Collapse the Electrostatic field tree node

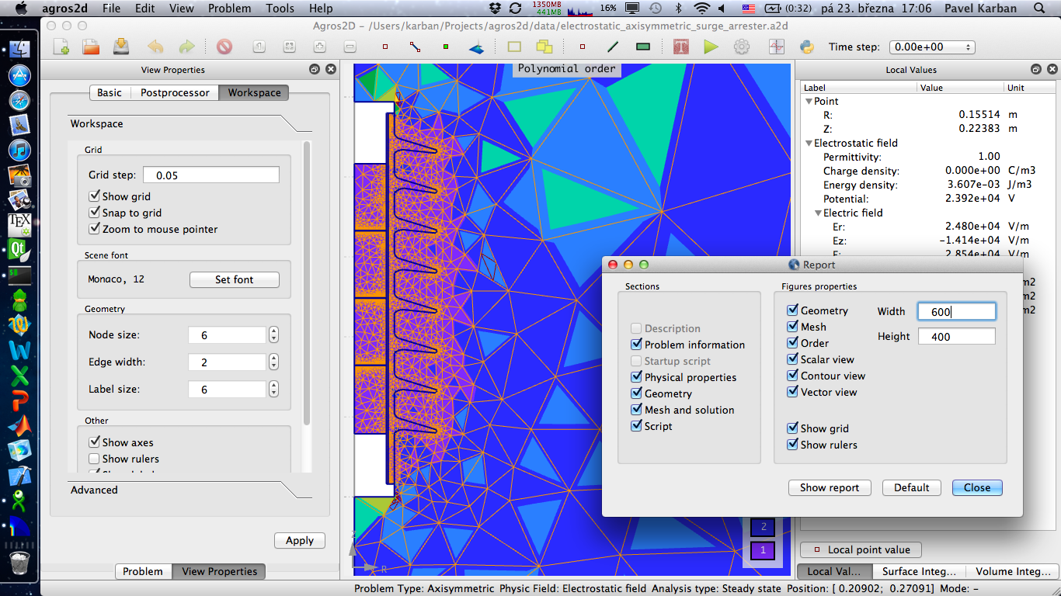[809, 143]
